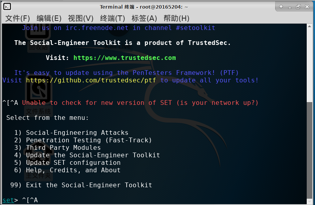
Task: Open the 文件(F) menu
Action: tap(17, 18)
